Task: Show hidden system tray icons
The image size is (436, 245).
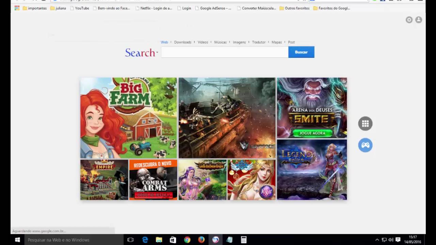Action: 377,240
